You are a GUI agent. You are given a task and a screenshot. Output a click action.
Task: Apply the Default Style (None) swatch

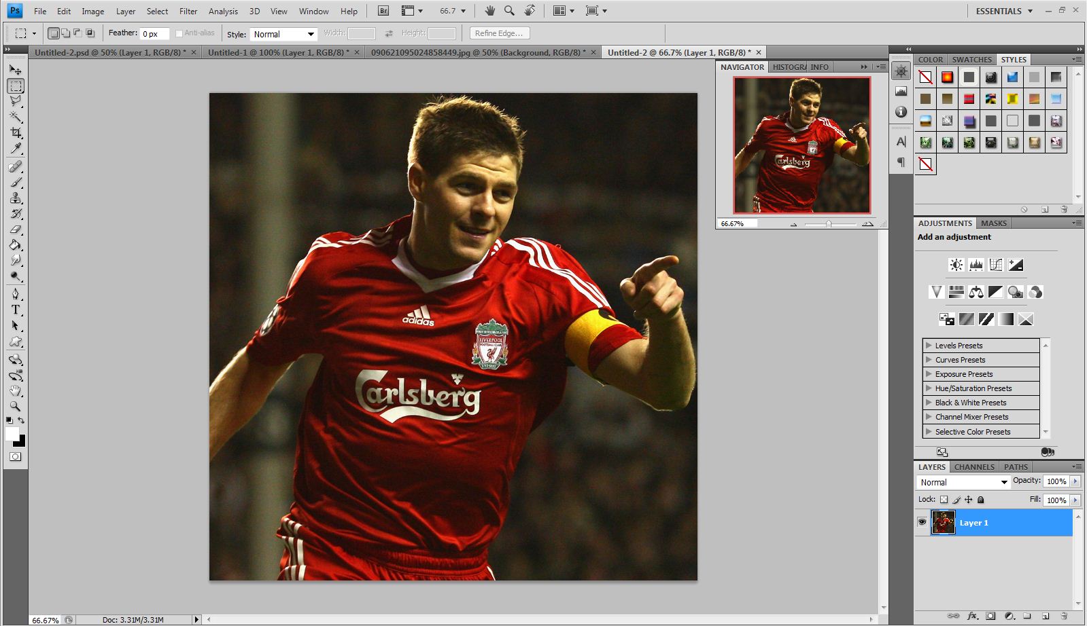(x=926, y=77)
